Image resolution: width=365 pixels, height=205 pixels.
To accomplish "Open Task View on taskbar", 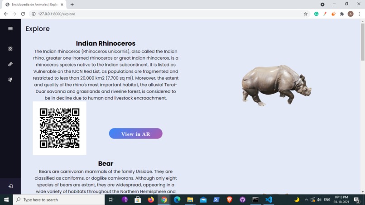I will tap(111, 200).
